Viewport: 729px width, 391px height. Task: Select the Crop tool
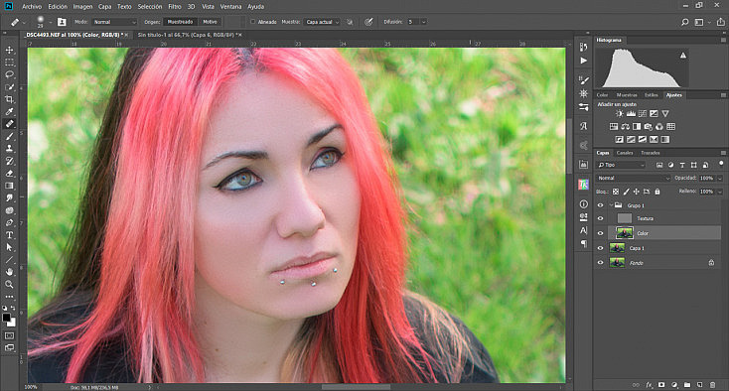click(x=9, y=99)
